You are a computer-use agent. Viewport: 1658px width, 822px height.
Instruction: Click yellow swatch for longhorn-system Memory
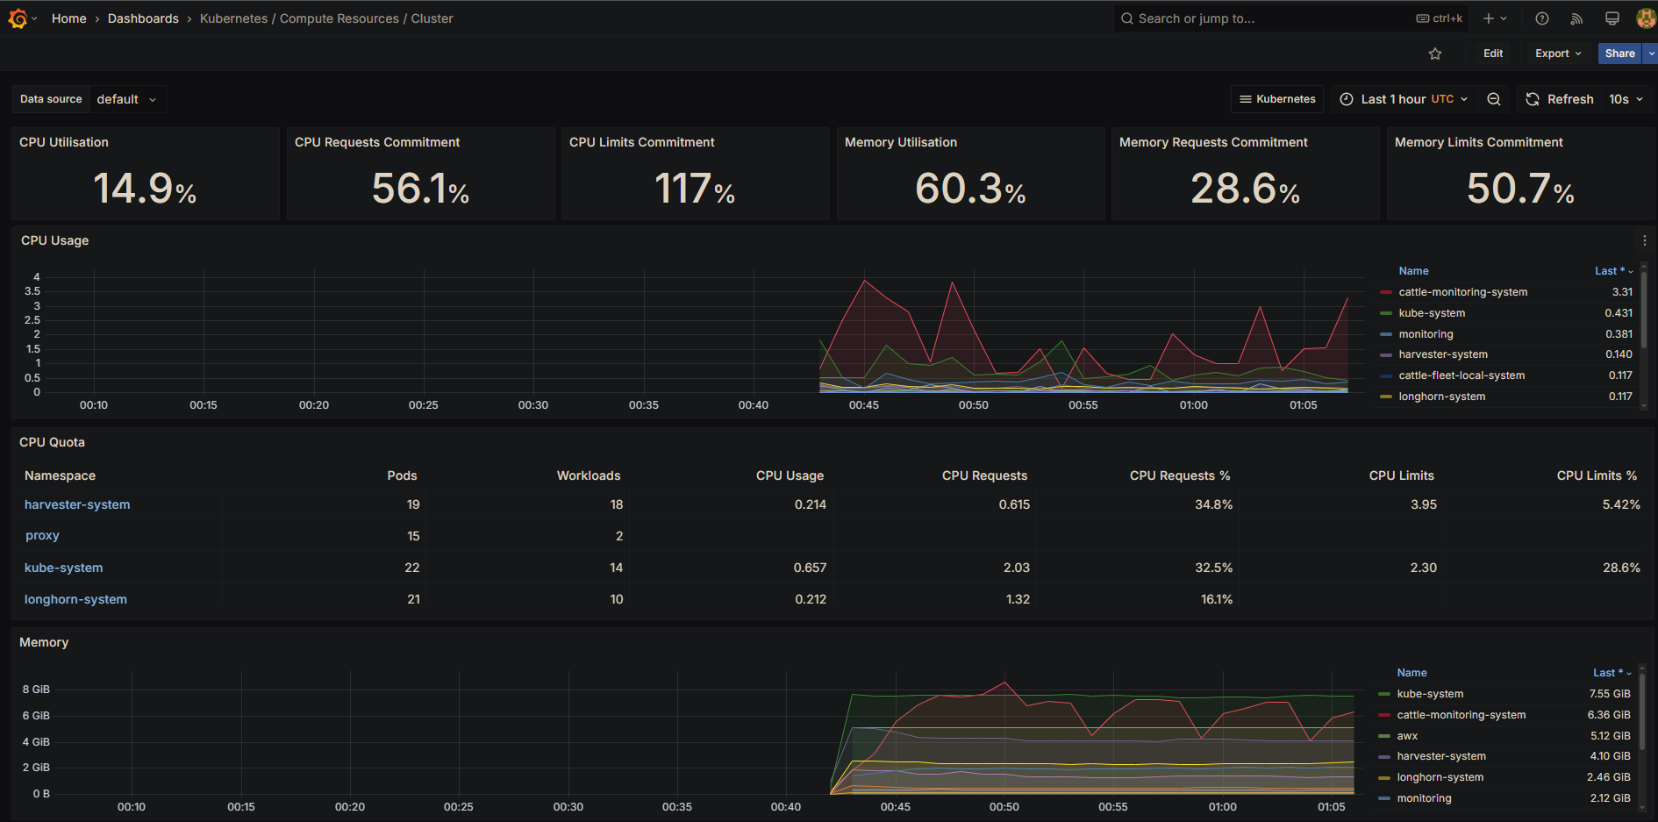(x=1384, y=777)
